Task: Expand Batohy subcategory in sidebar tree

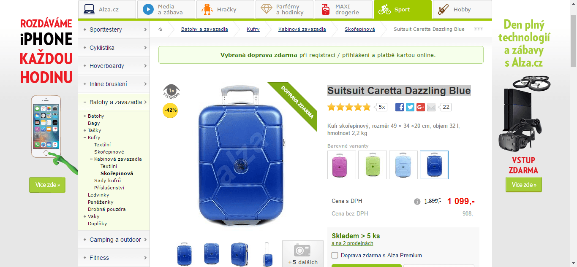Action: (x=85, y=116)
